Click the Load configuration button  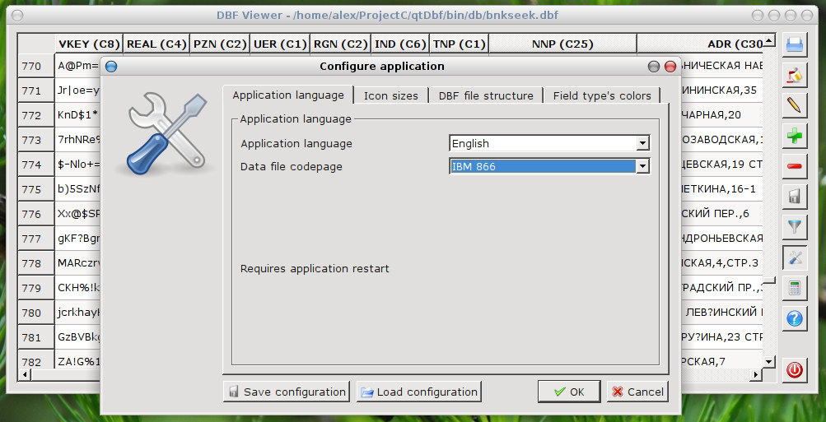tap(419, 392)
